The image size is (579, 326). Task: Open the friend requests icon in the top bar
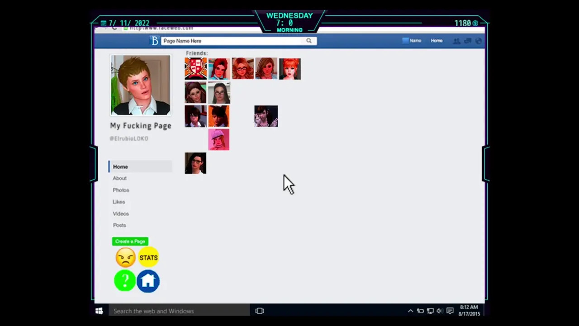point(457,41)
